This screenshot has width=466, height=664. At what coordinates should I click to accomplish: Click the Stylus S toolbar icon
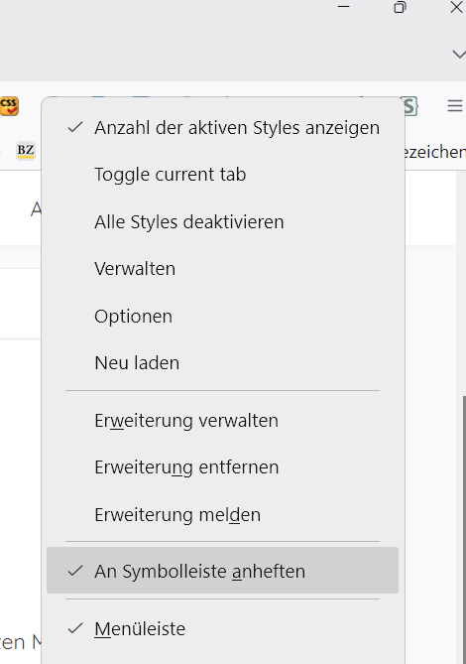click(410, 106)
